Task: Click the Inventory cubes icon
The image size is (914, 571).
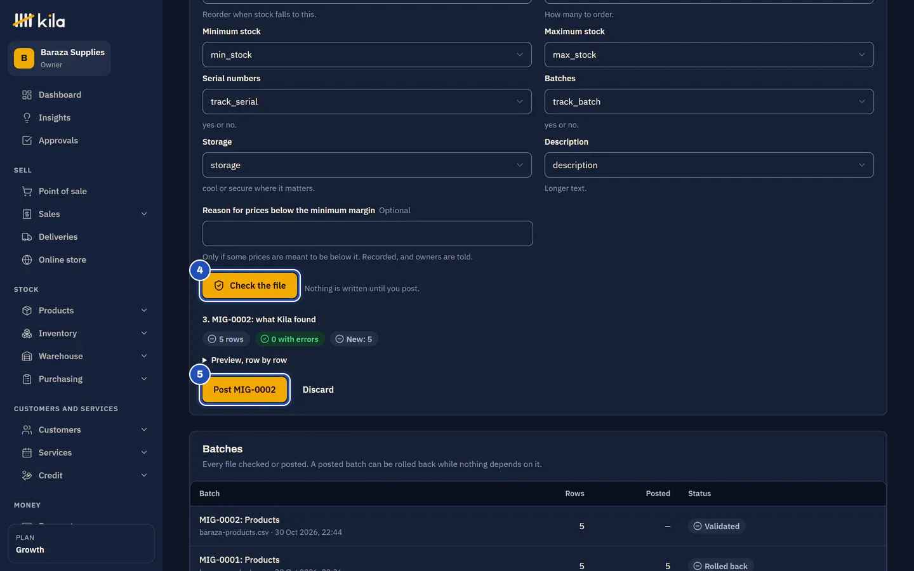Action: coord(27,333)
